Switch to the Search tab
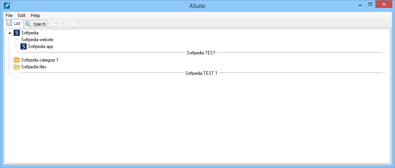Image resolution: width=395 pixels, height=168 pixels. click(35, 24)
